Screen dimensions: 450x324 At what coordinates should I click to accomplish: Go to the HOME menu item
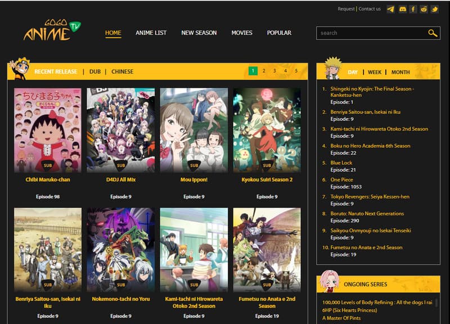point(113,33)
